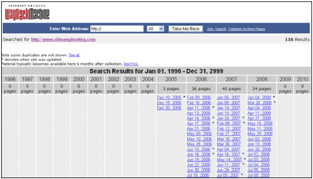This screenshot has width=313, height=179.
Task: View the Apr 11, 2006 archived page
Action: click(x=199, y=108)
